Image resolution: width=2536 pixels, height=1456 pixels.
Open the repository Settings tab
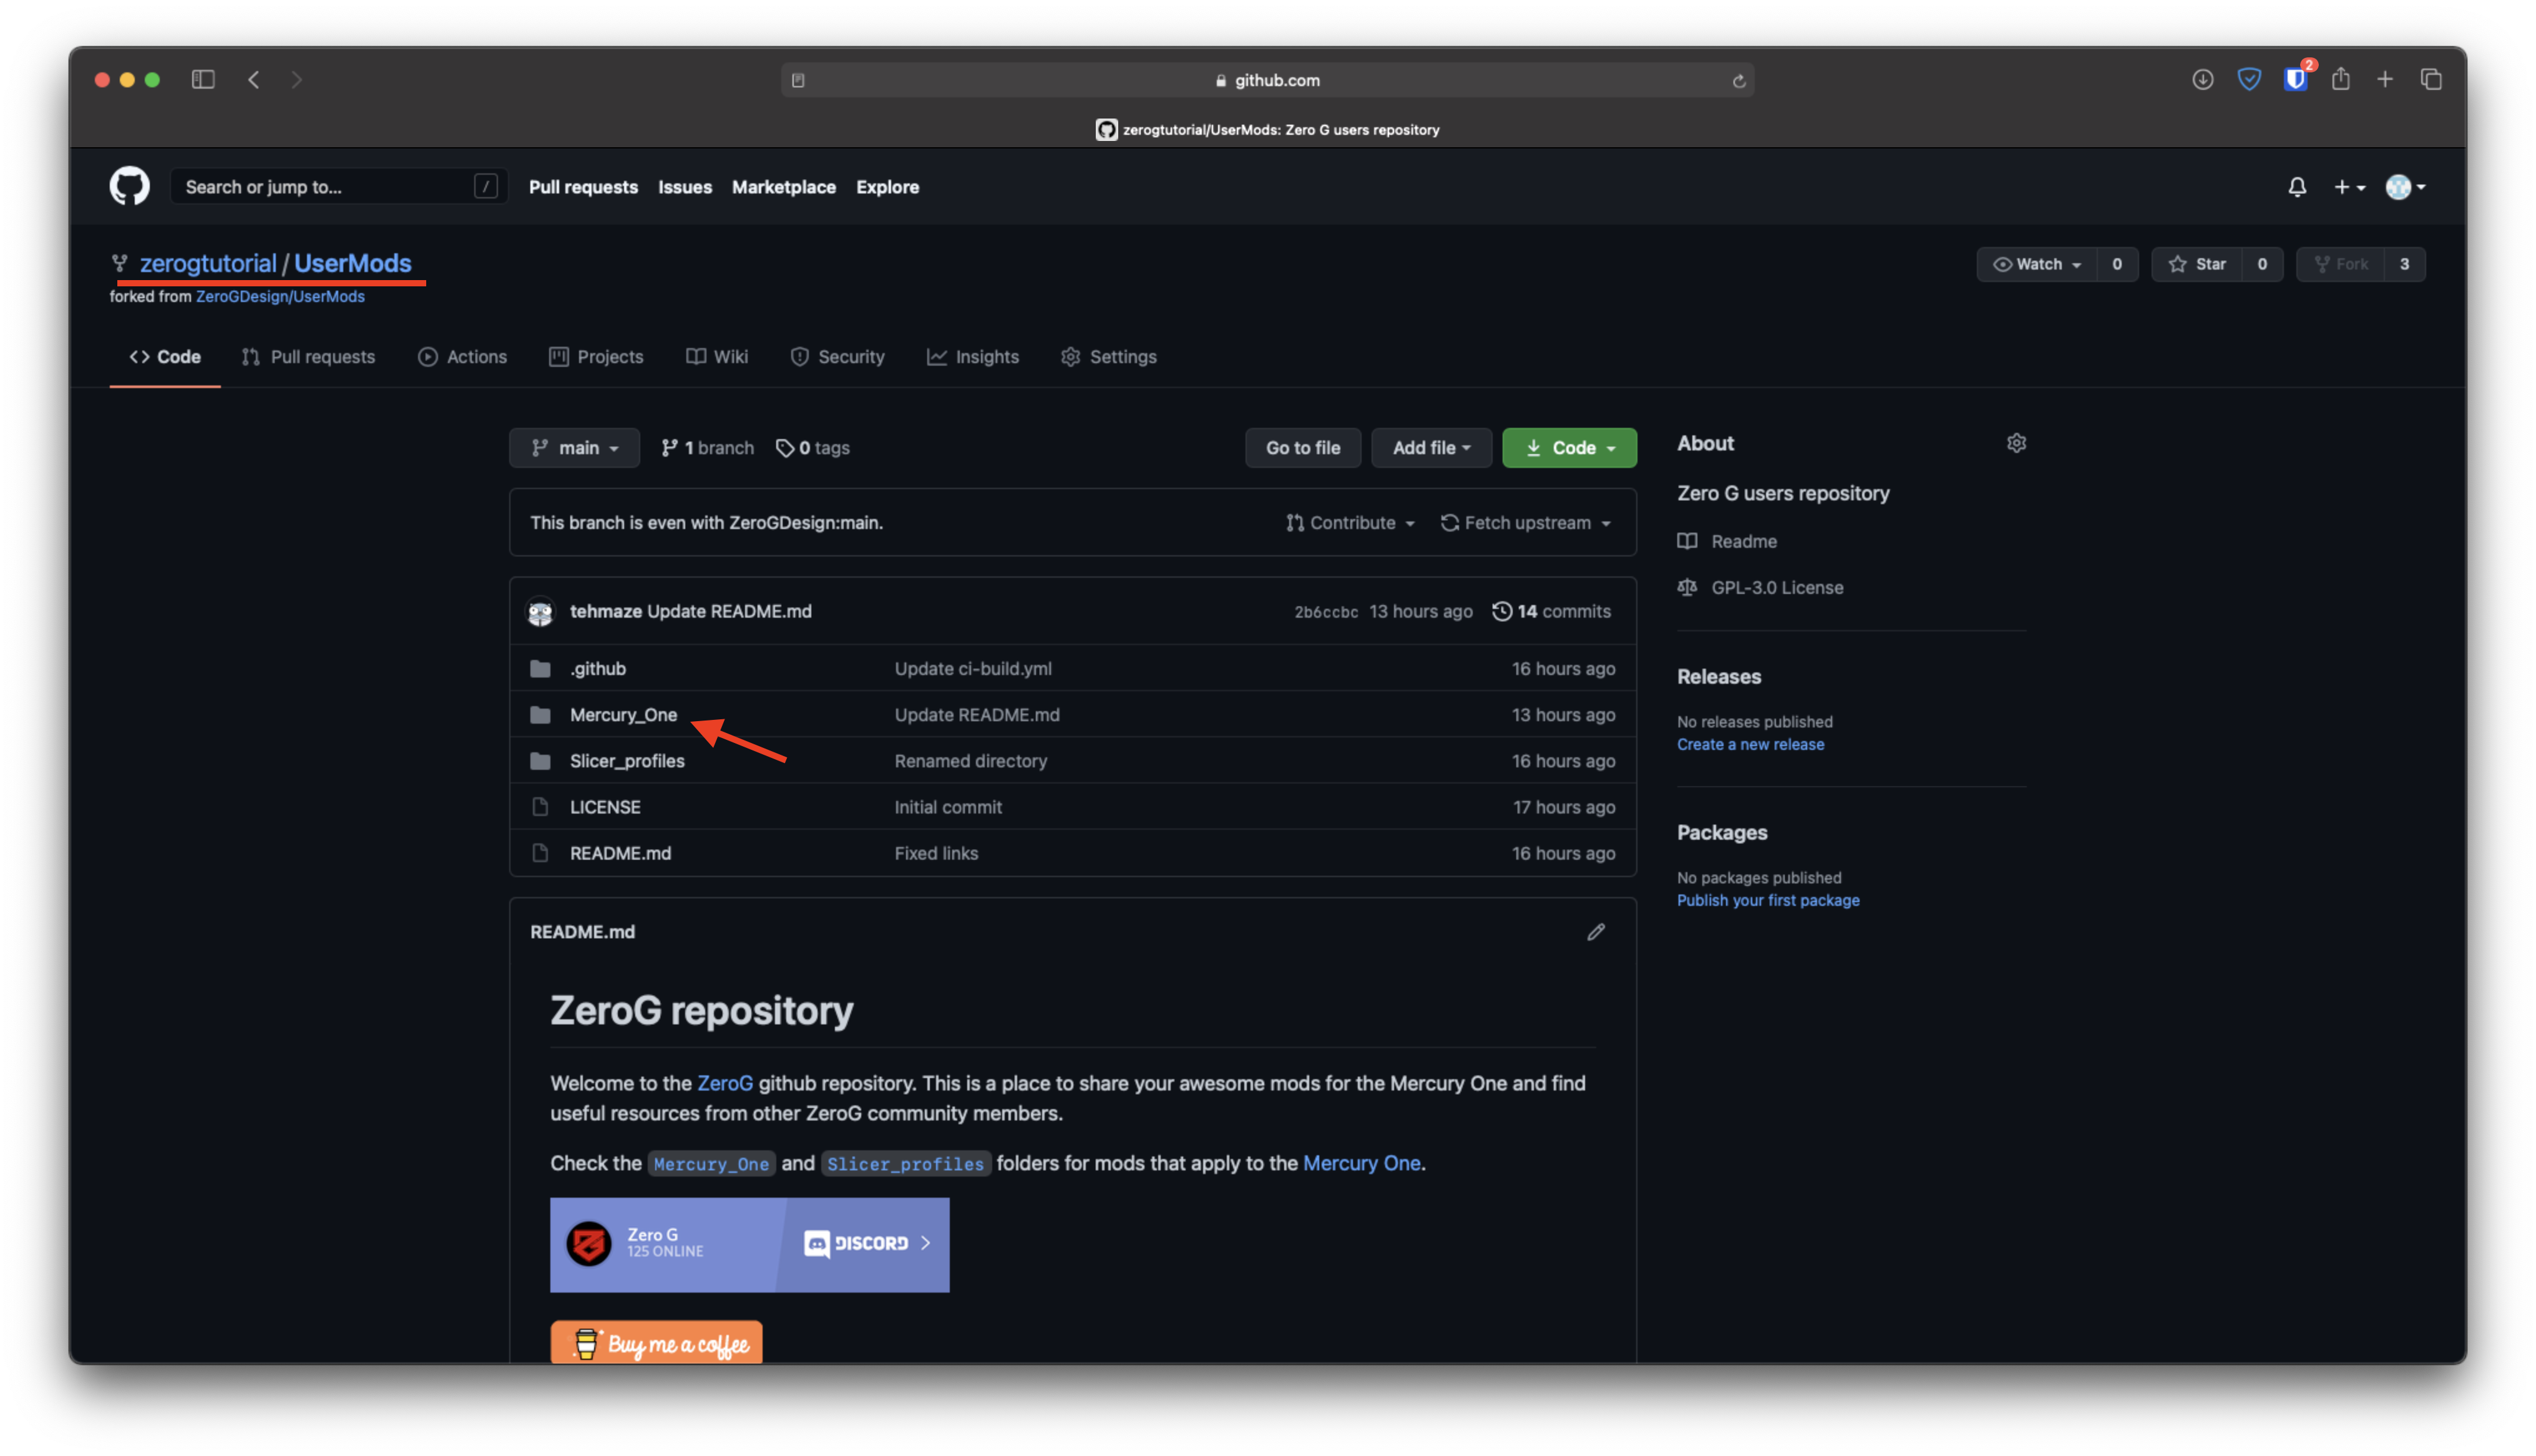pos(1108,357)
